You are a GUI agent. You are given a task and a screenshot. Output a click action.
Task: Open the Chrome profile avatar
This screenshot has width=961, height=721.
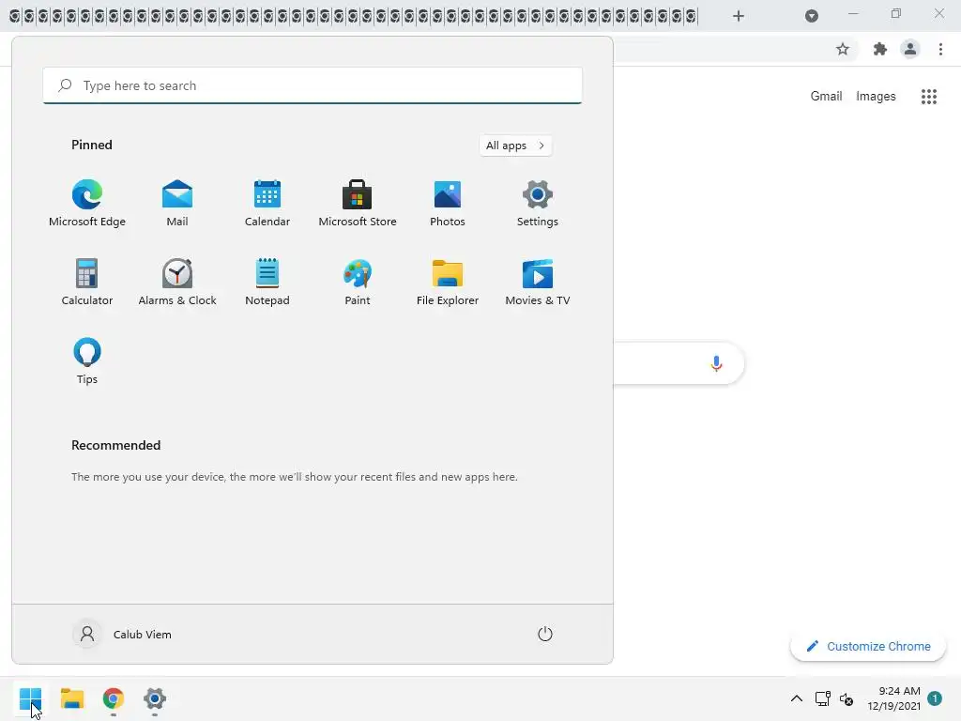pos(910,49)
